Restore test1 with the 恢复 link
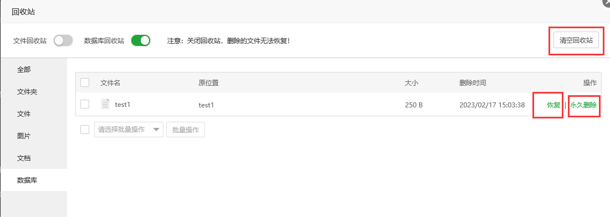 553,105
